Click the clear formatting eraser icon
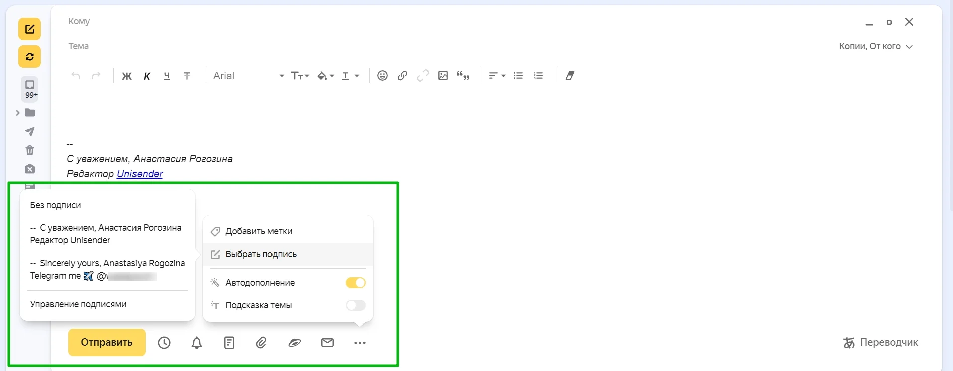953x371 pixels. tap(570, 76)
